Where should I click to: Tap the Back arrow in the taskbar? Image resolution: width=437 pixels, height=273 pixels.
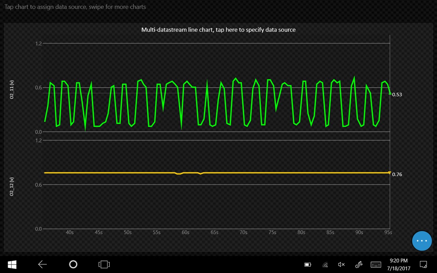[42, 264]
